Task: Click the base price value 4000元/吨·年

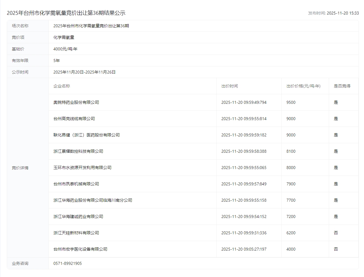Action: coord(65,49)
